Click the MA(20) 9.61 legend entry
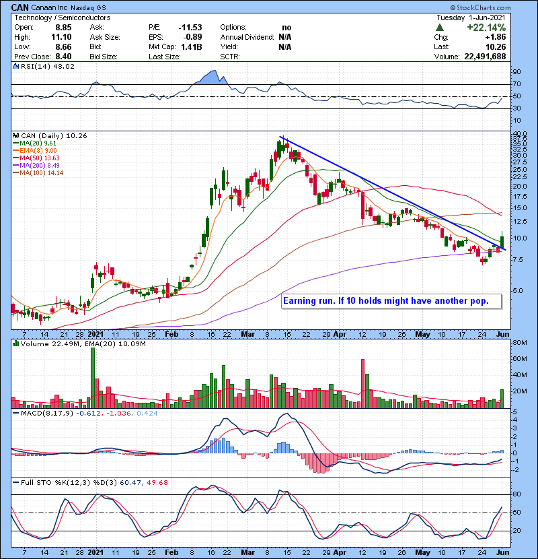This screenshot has height=559, width=538. tap(34, 143)
